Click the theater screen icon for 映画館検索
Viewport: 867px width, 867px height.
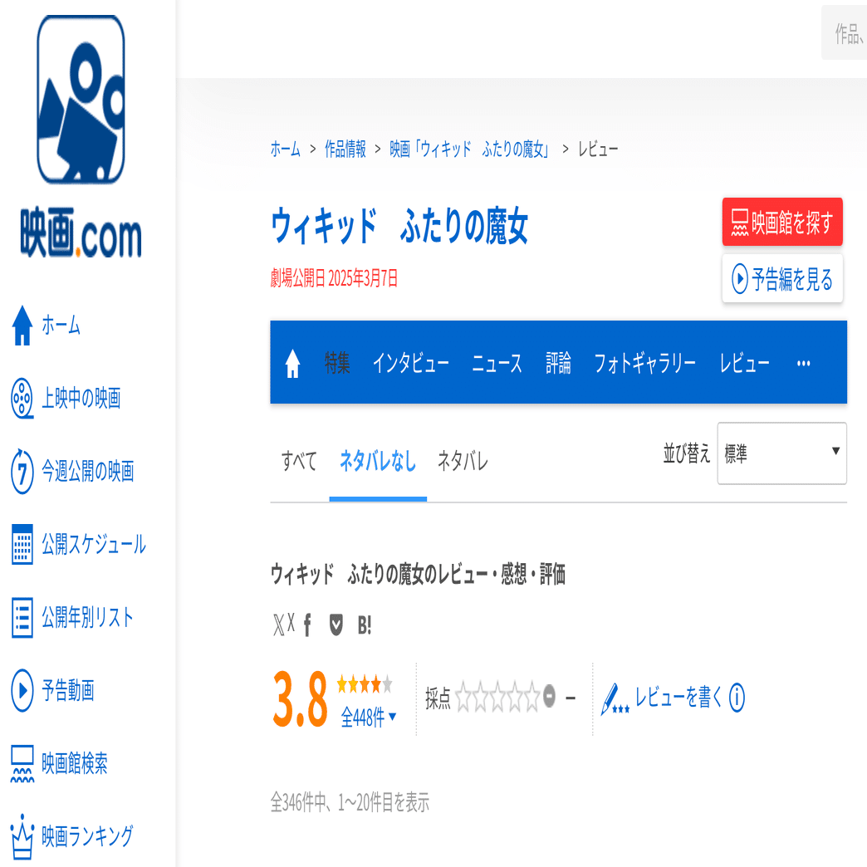pos(22,763)
